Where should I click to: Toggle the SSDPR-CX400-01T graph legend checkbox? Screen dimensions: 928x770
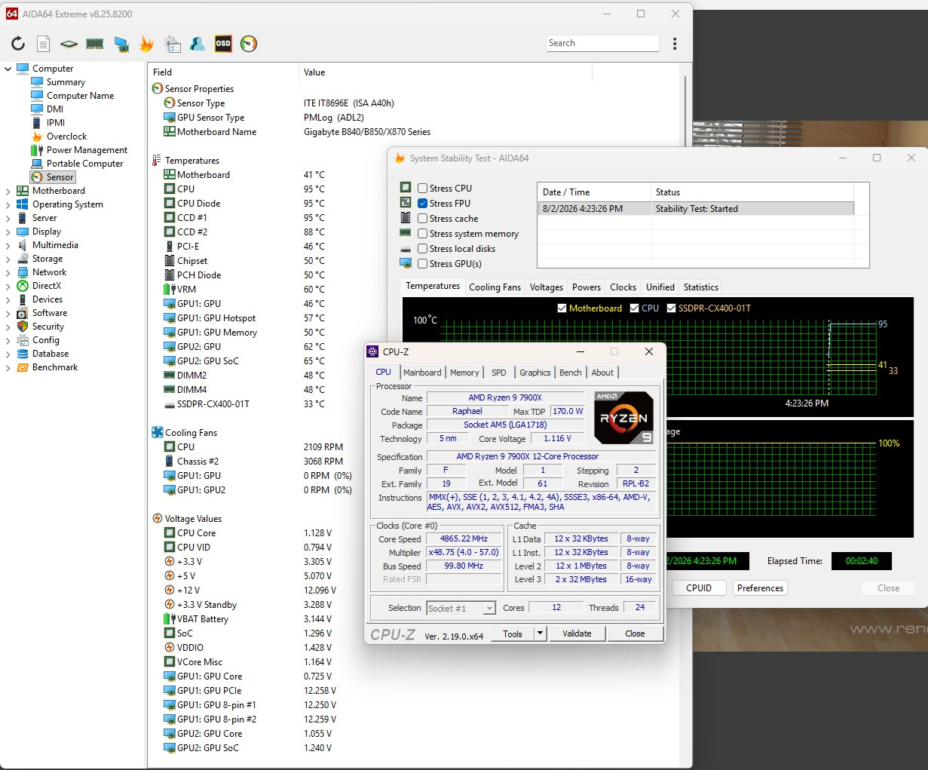pos(671,308)
